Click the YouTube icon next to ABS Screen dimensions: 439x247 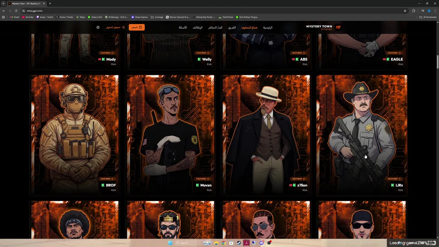pyautogui.click(x=293, y=59)
